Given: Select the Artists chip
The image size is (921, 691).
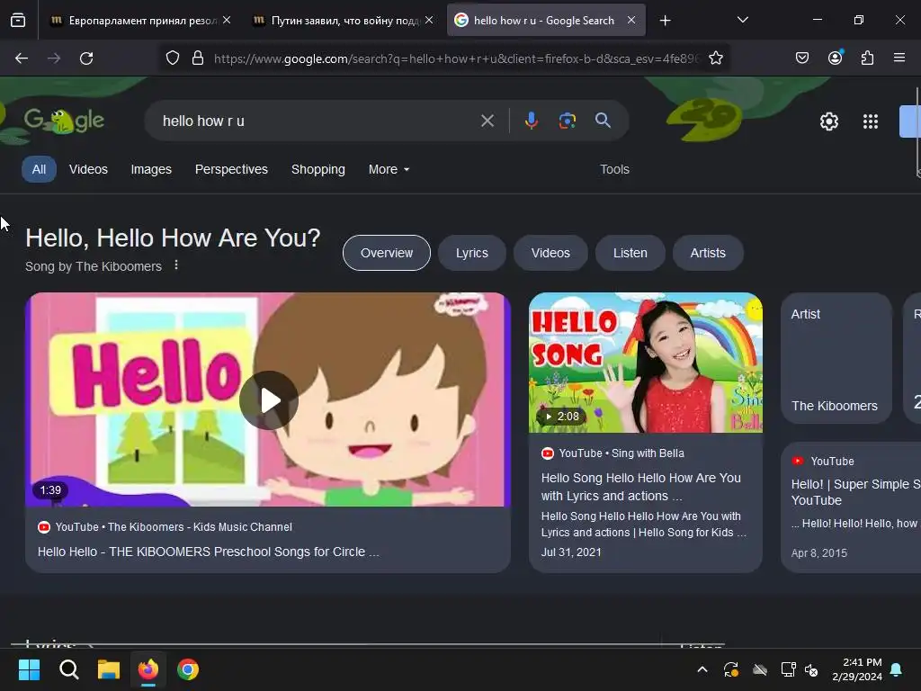Looking at the screenshot, I should [708, 253].
